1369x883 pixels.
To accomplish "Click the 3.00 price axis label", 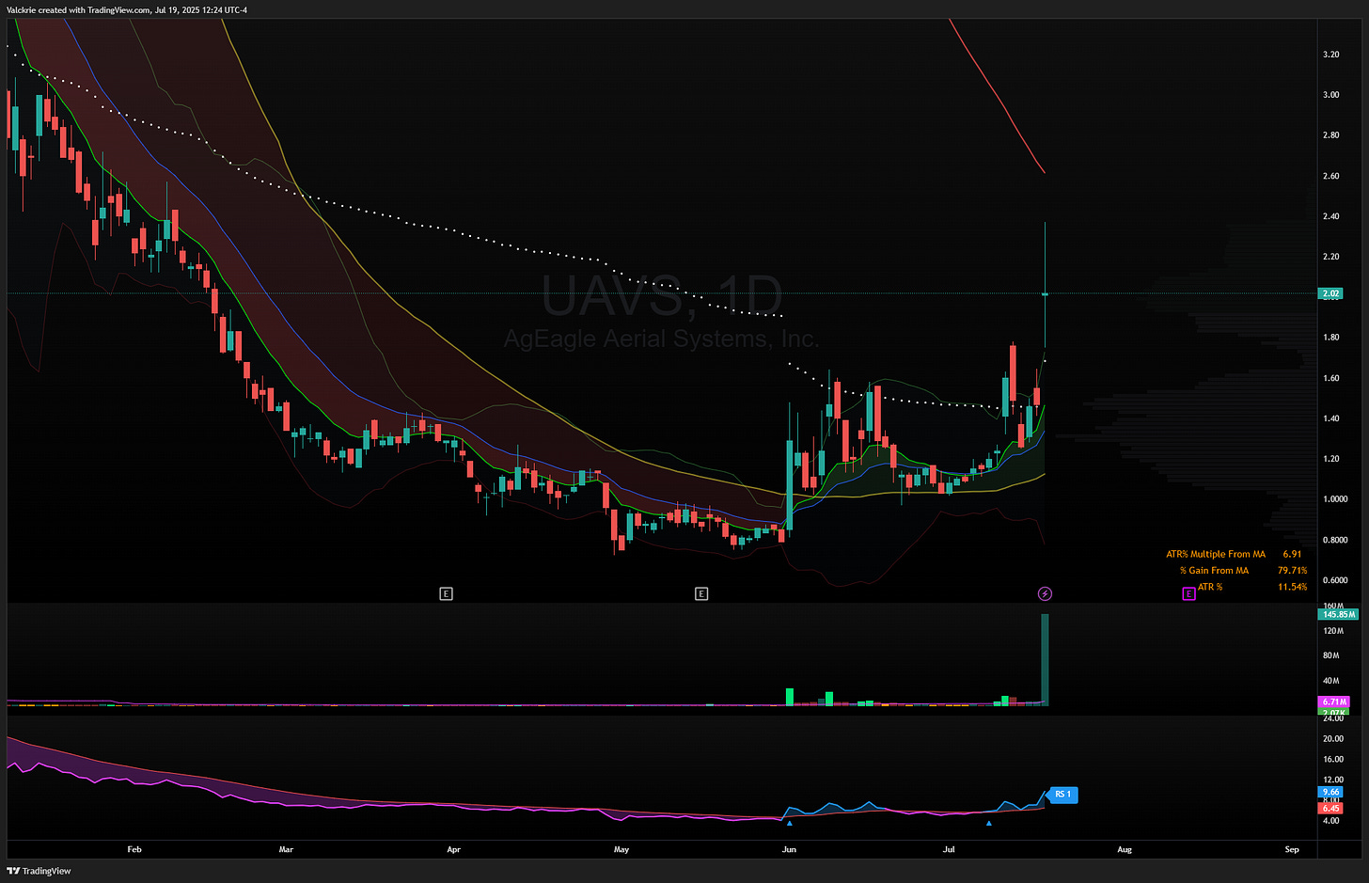I will [x=1330, y=95].
